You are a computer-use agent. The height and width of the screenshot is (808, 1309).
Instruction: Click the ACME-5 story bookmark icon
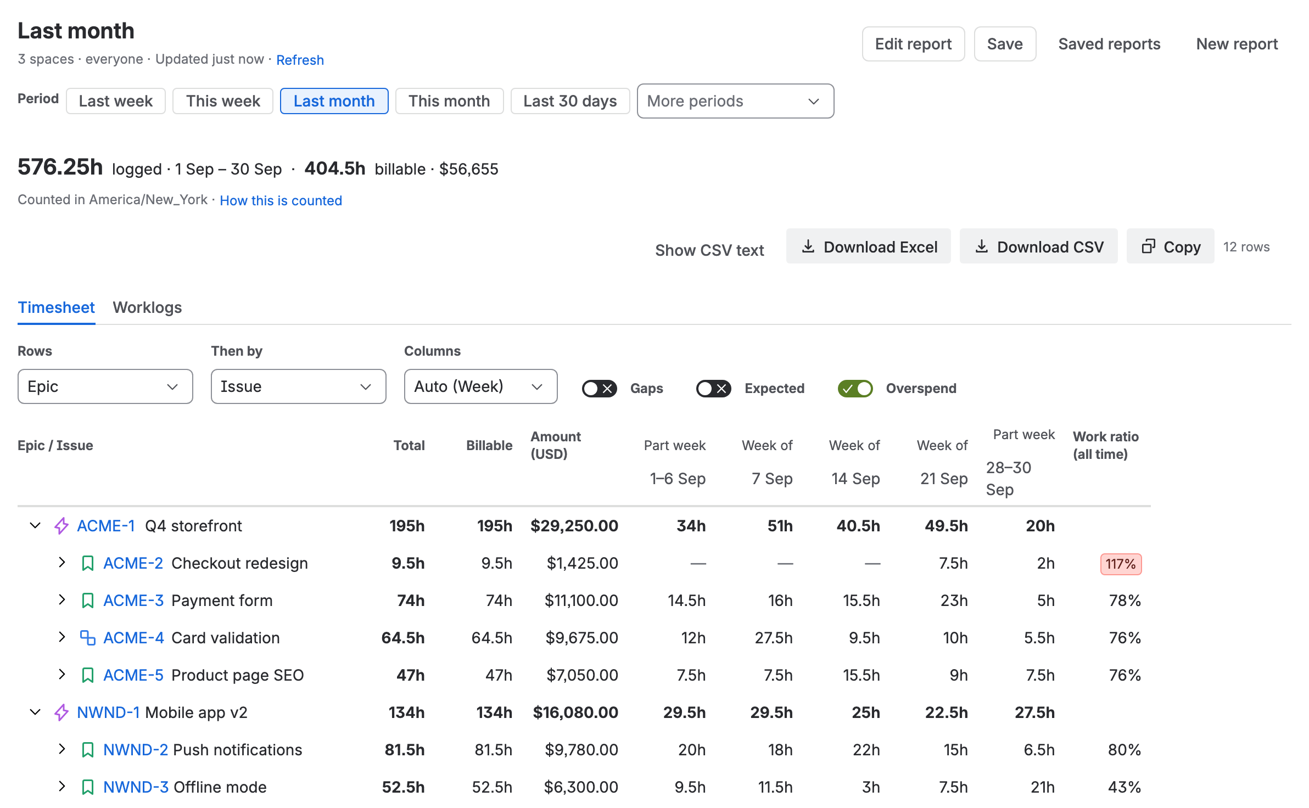[88, 675]
